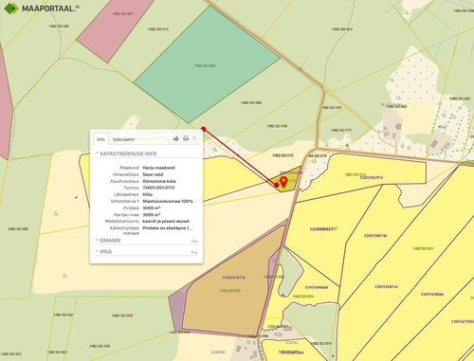The width and height of the screenshot is (474, 361).
Task: Click the truncated Pindala on ebatäpne remark
Action: coord(168,228)
